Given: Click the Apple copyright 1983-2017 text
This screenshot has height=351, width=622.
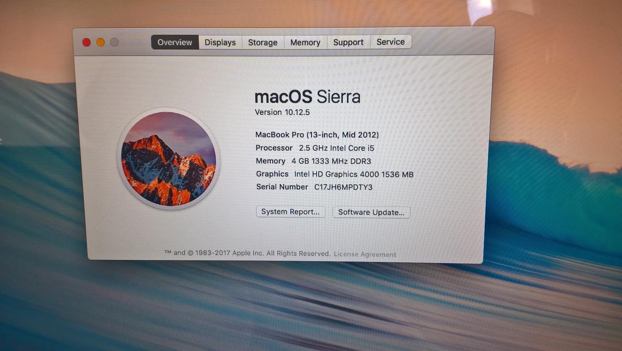Looking at the screenshot, I should [247, 253].
